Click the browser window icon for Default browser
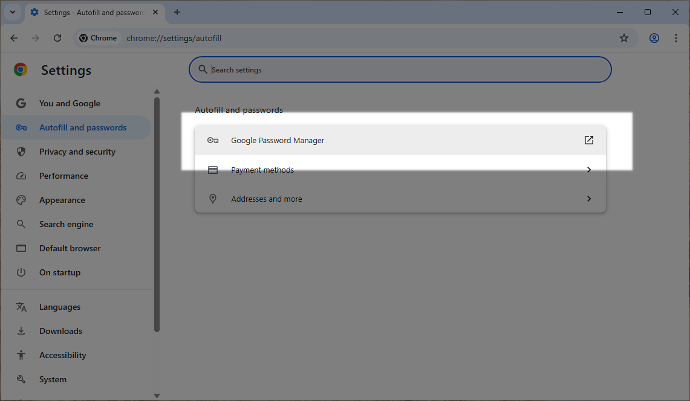690x401 pixels. pos(21,248)
